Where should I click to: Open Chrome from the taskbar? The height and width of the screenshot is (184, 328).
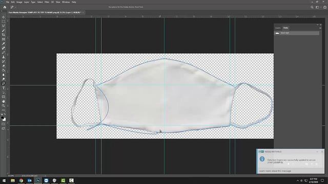point(21,180)
